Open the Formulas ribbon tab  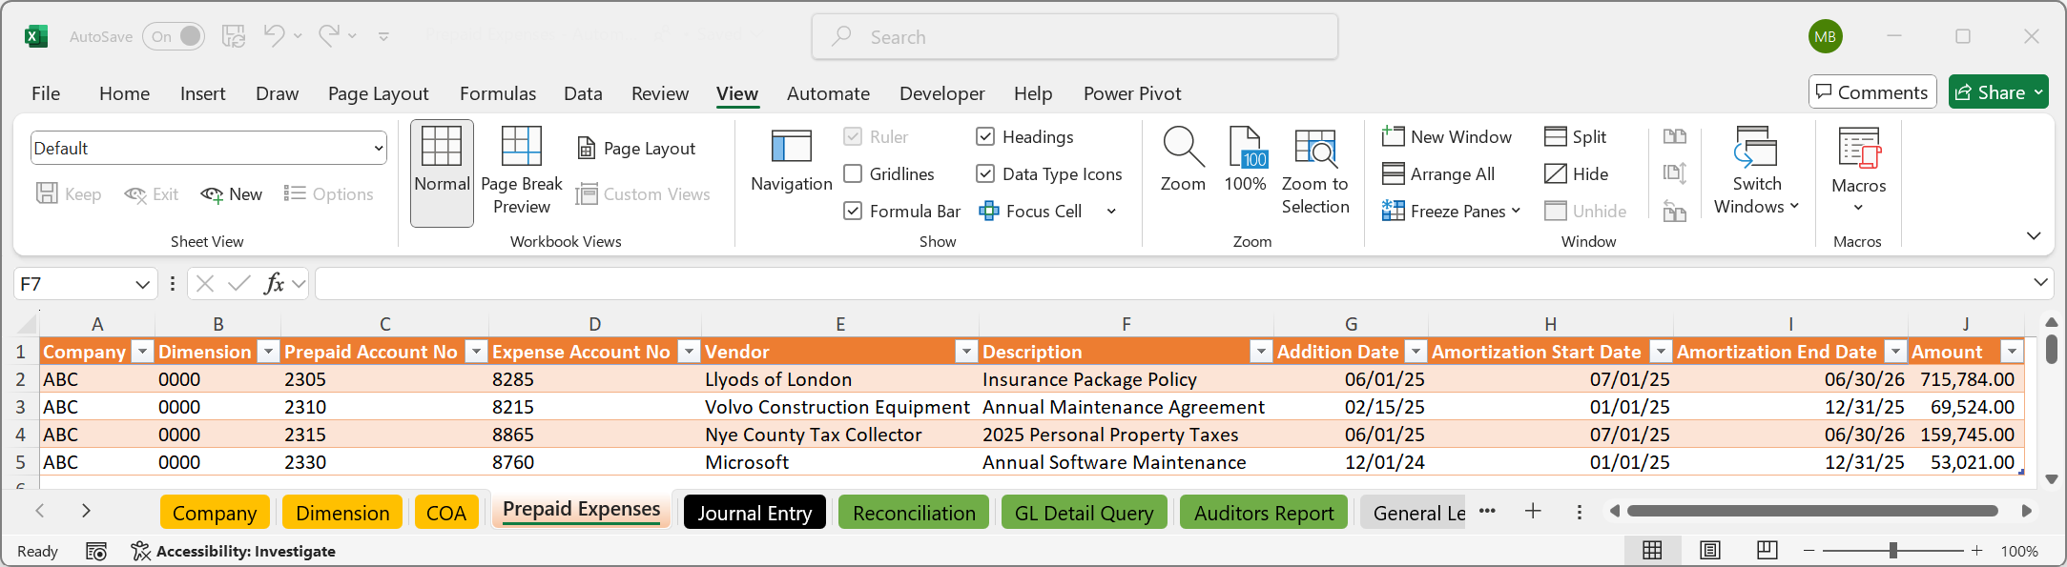pos(497,93)
